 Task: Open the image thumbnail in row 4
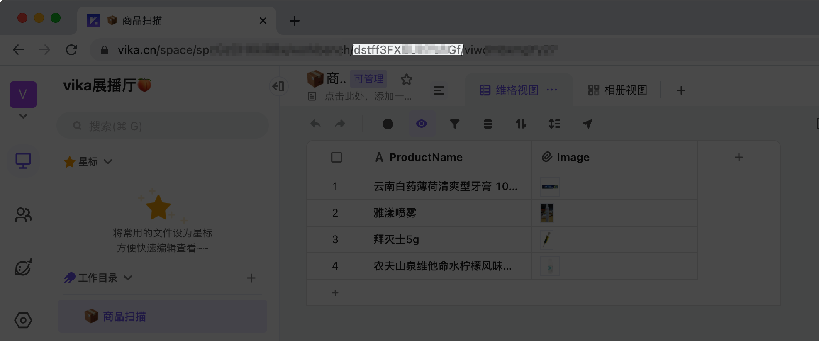click(x=550, y=266)
